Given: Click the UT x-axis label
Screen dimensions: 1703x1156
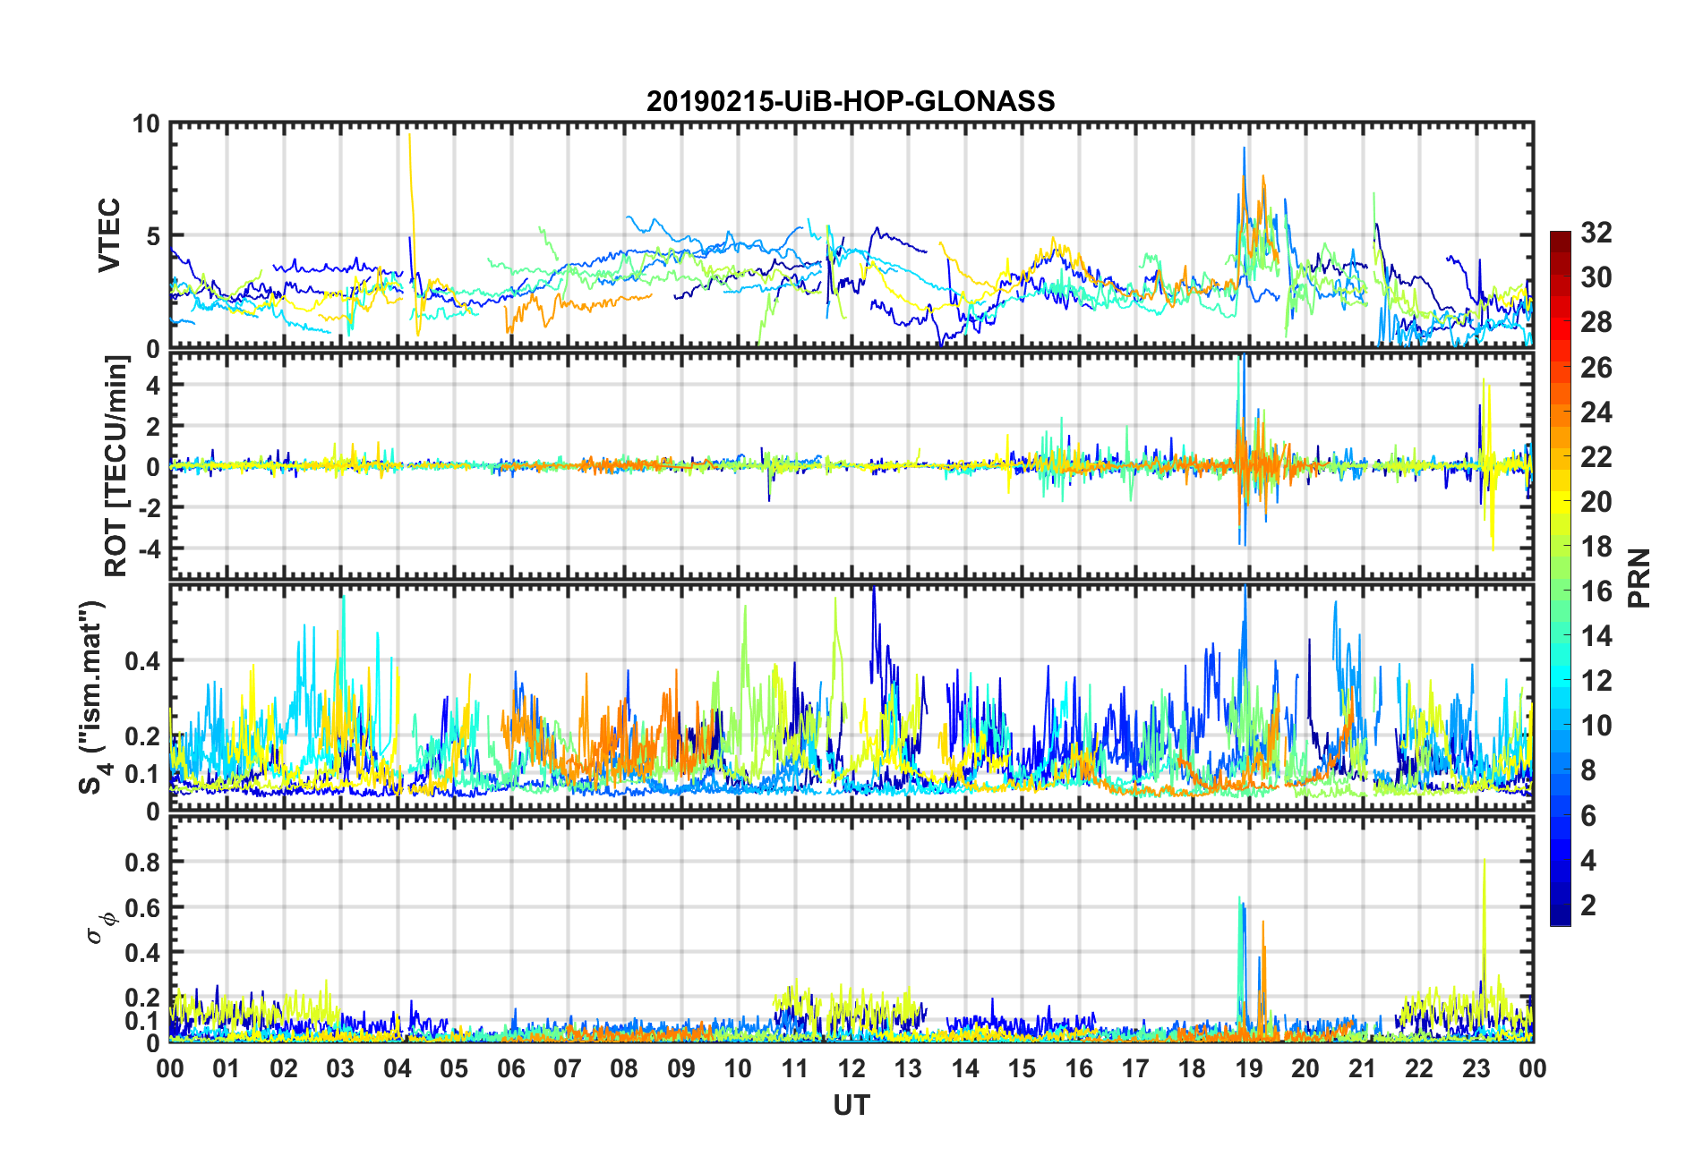Looking at the screenshot, I should pyautogui.click(x=851, y=1106).
